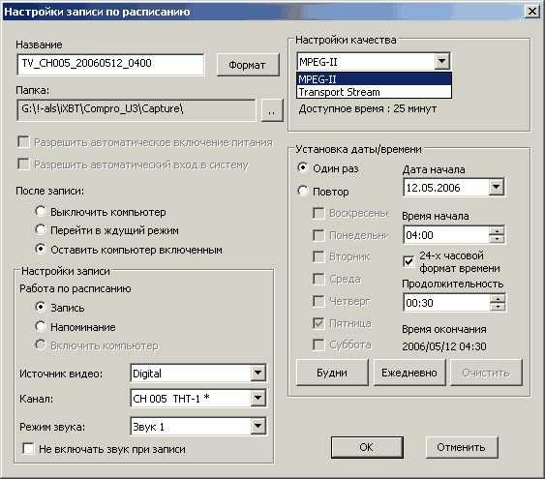Click the Название text field
Screen dimensions: 545x479
coord(110,64)
